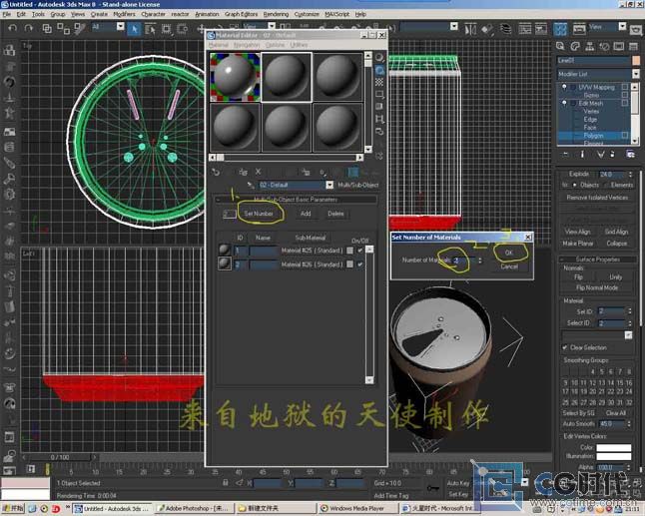Click Multi/Sub-Object material type button

click(x=357, y=185)
